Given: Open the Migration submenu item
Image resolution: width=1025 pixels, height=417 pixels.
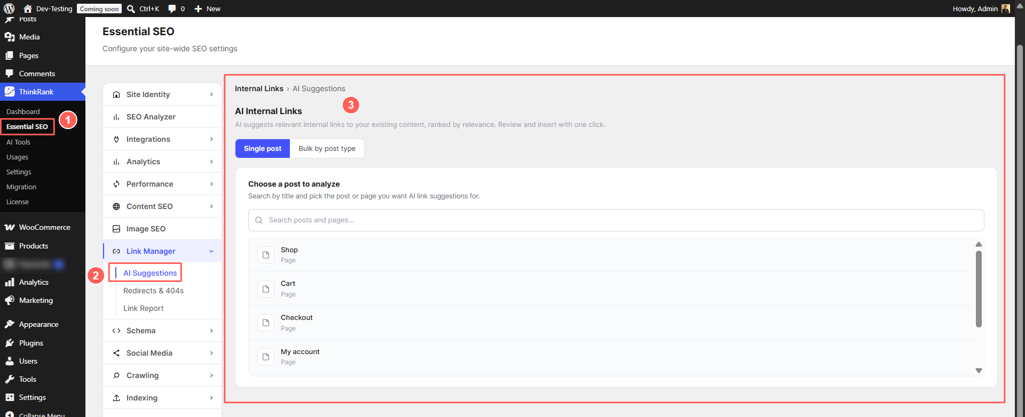Looking at the screenshot, I should point(21,187).
